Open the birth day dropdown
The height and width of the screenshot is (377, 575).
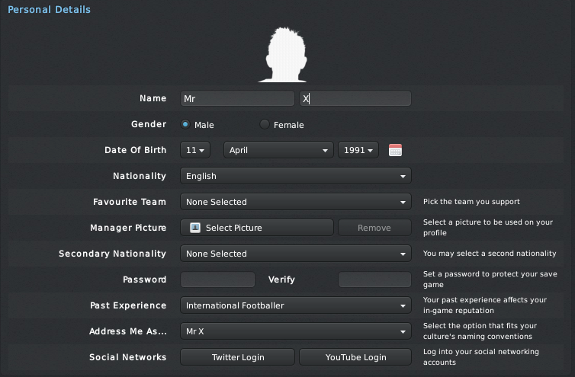tap(195, 150)
